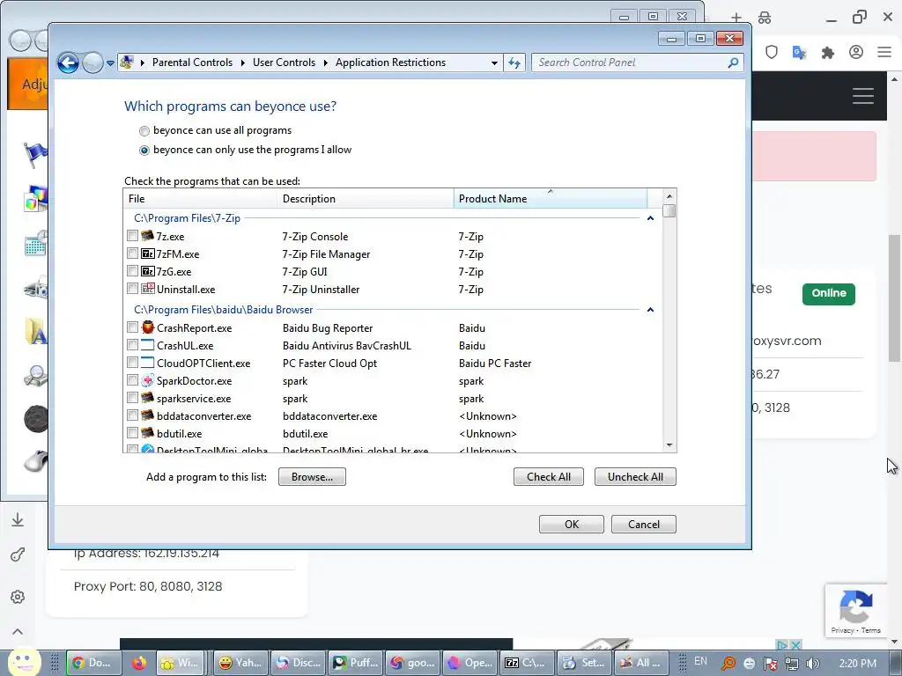This screenshot has width=902, height=676.
Task: Check the sparkservice.exe checkbox
Action: pos(132,398)
